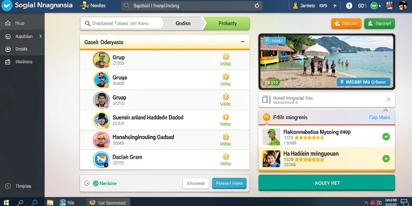Open the Madhans sidebar item
Image resolution: width=412 pixels, height=206 pixels.
pyautogui.click(x=23, y=62)
